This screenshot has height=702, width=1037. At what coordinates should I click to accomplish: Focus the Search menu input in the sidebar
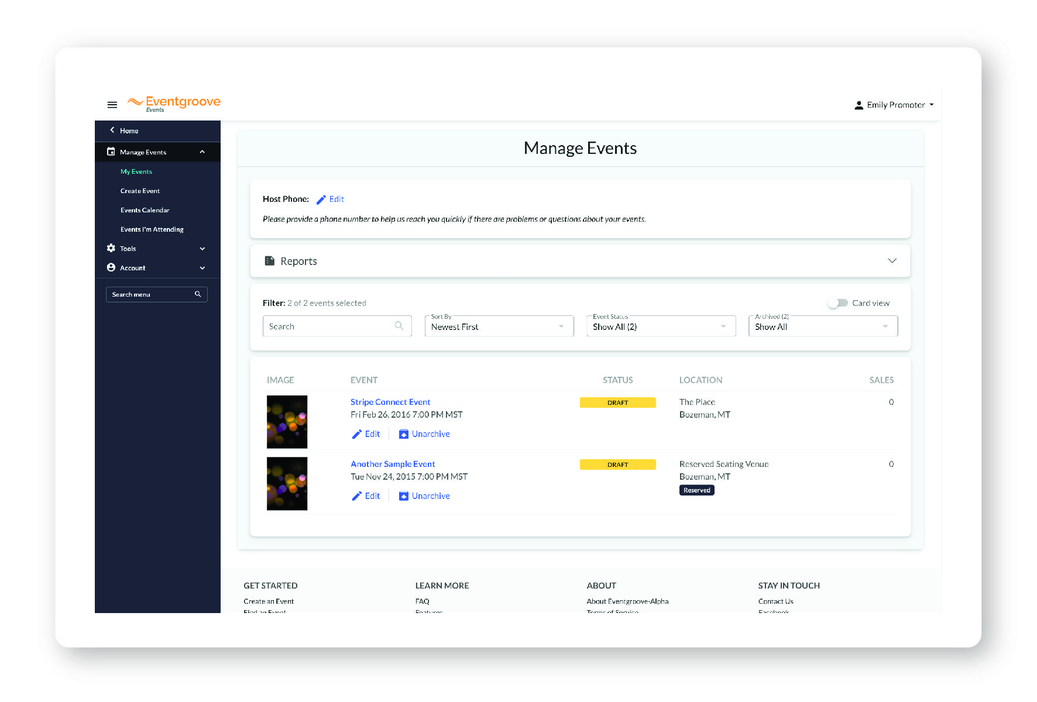click(x=157, y=294)
